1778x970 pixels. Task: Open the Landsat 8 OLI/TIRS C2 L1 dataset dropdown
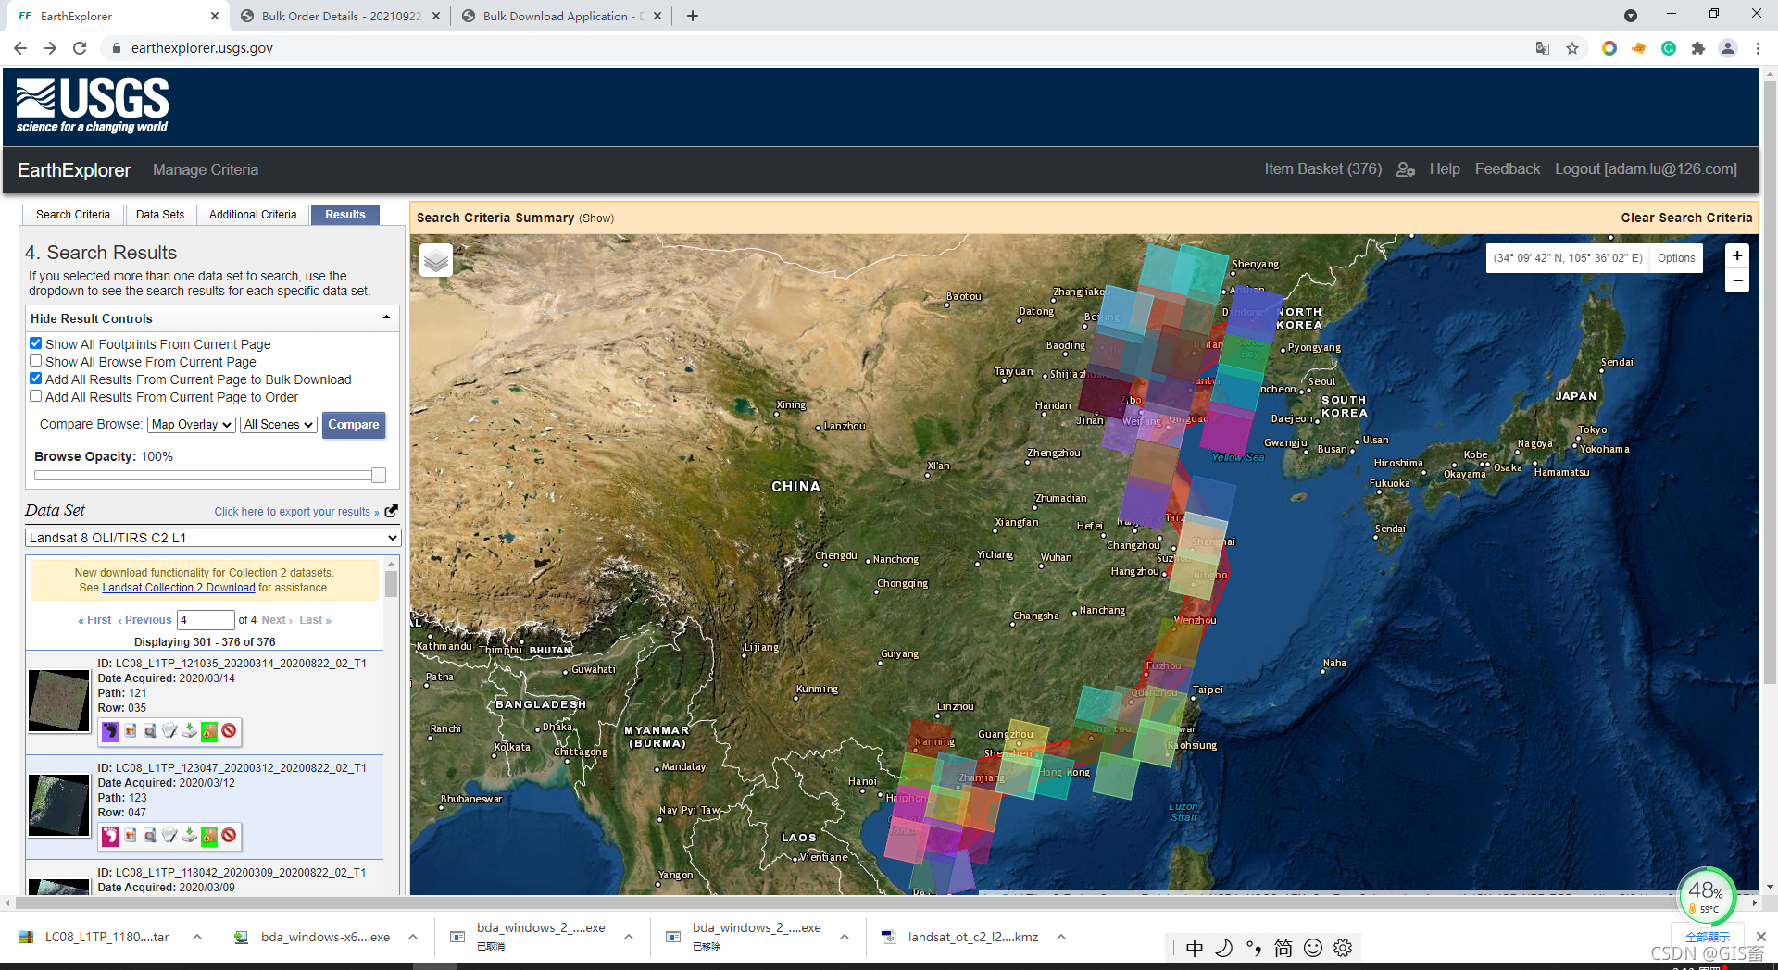pos(212,538)
